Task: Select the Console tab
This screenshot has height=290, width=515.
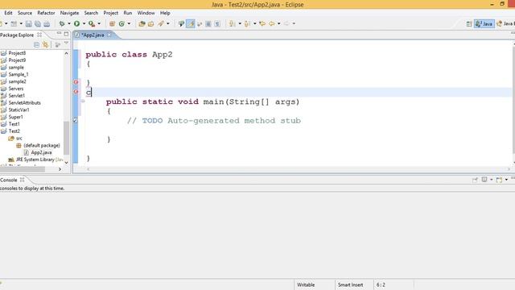Action: pos(9,180)
